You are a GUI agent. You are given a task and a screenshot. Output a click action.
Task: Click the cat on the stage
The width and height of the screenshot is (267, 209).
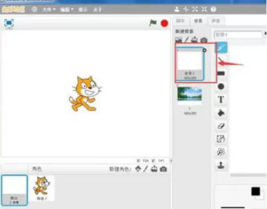coord(85,94)
